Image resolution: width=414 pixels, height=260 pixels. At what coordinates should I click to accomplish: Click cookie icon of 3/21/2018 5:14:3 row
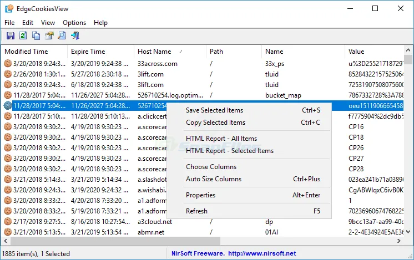click(x=8, y=179)
